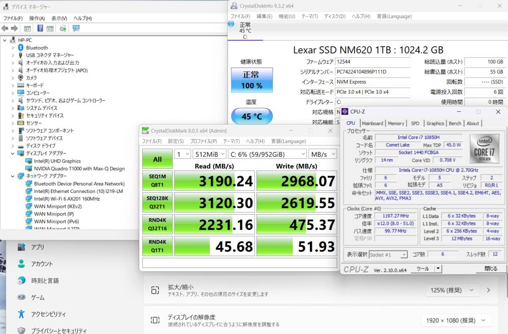
Task: Click the scale (拡大/縮小) icon in display settings
Action: click(x=155, y=290)
